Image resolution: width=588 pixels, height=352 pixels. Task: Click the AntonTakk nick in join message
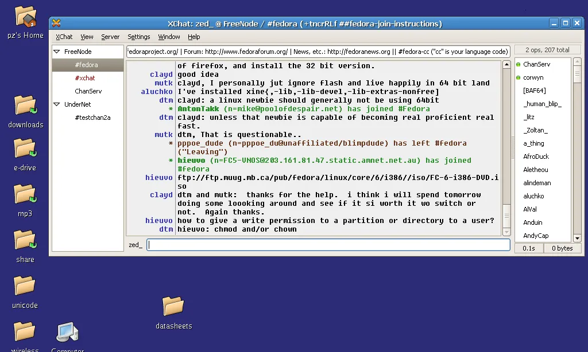[x=198, y=108]
